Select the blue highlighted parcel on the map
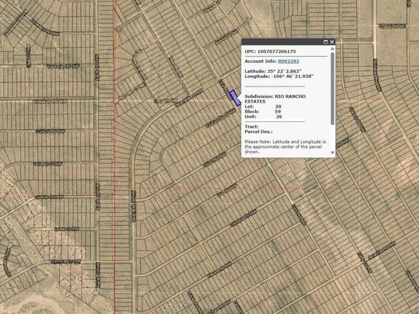Viewport: 419px width, 314px height. [235, 98]
